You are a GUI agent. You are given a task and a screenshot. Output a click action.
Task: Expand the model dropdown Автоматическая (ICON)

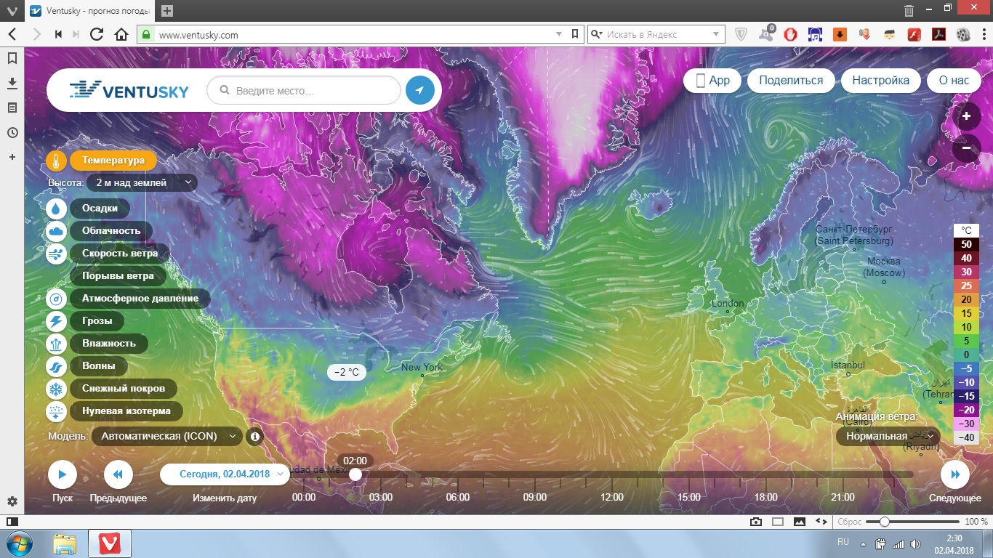166,437
